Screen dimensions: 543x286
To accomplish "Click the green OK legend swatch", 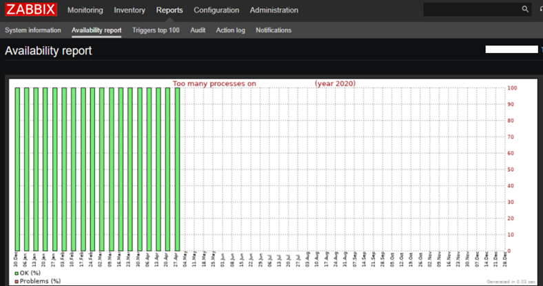I will pyautogui.click(x=17, y=274).
